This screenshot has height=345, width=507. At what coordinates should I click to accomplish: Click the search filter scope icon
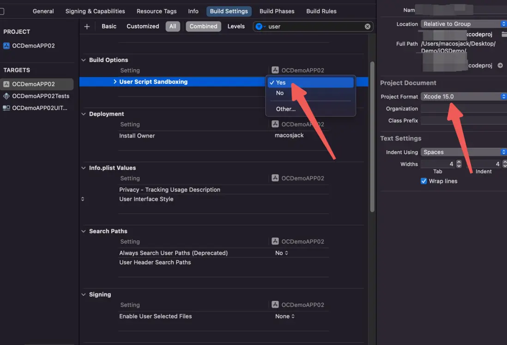tap(260, 27)
